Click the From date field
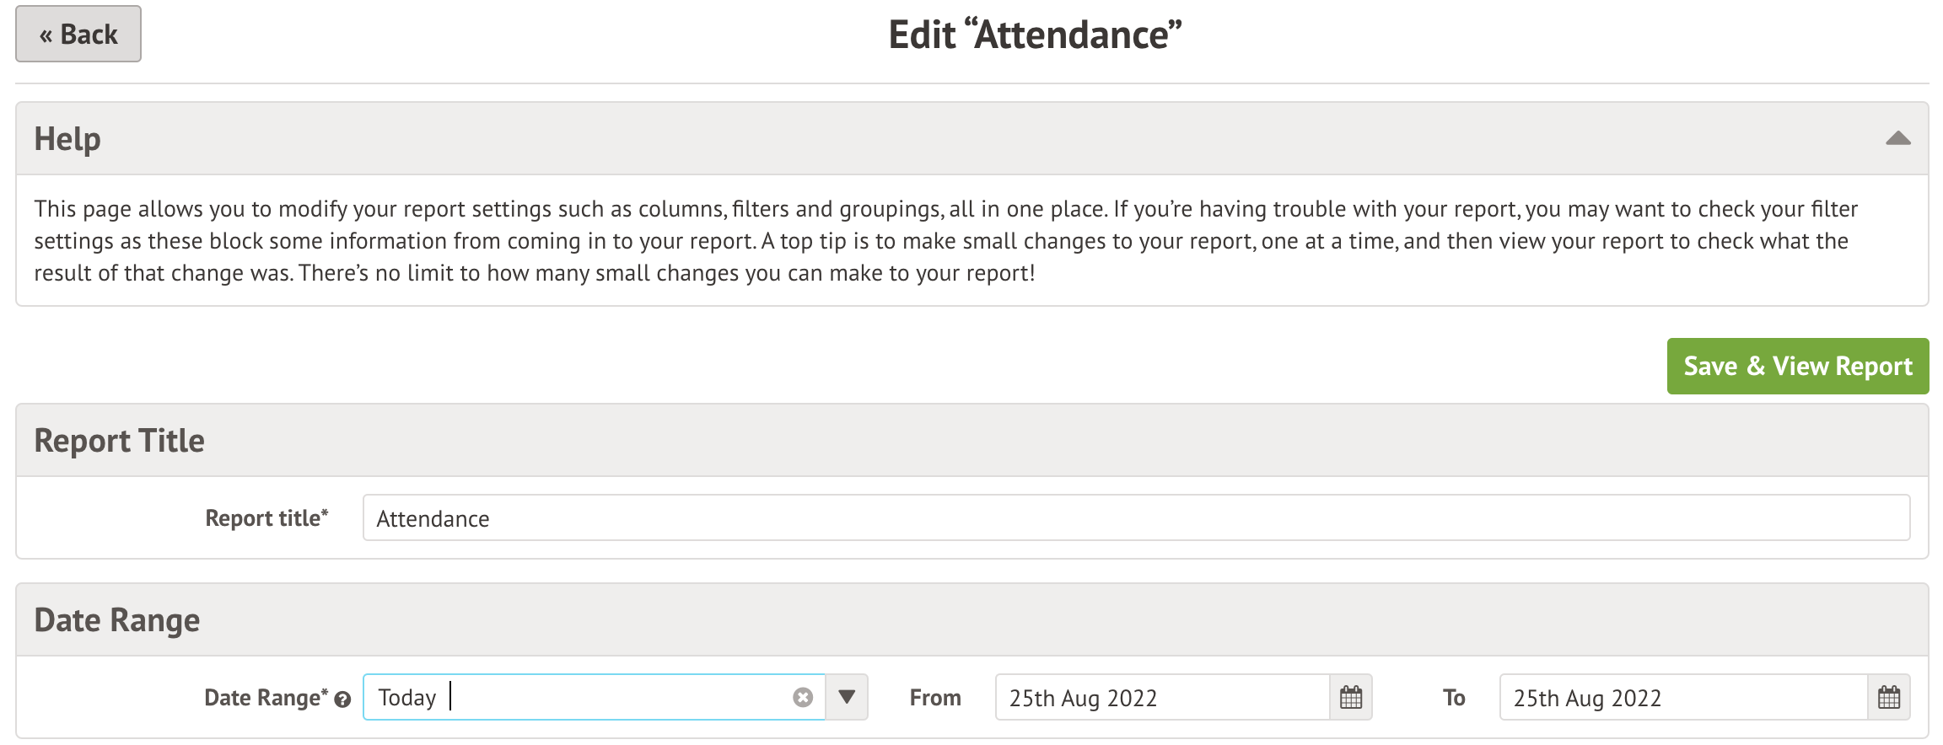 1162,698
